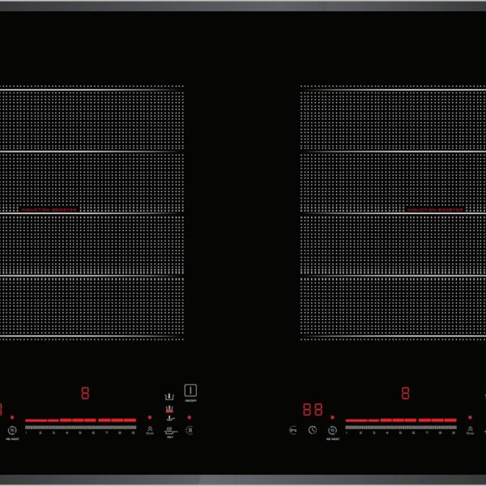The width and height of the screenshot is (486, 486).
Task: Tap the red 88 timer display
Action: coord(313,410)
